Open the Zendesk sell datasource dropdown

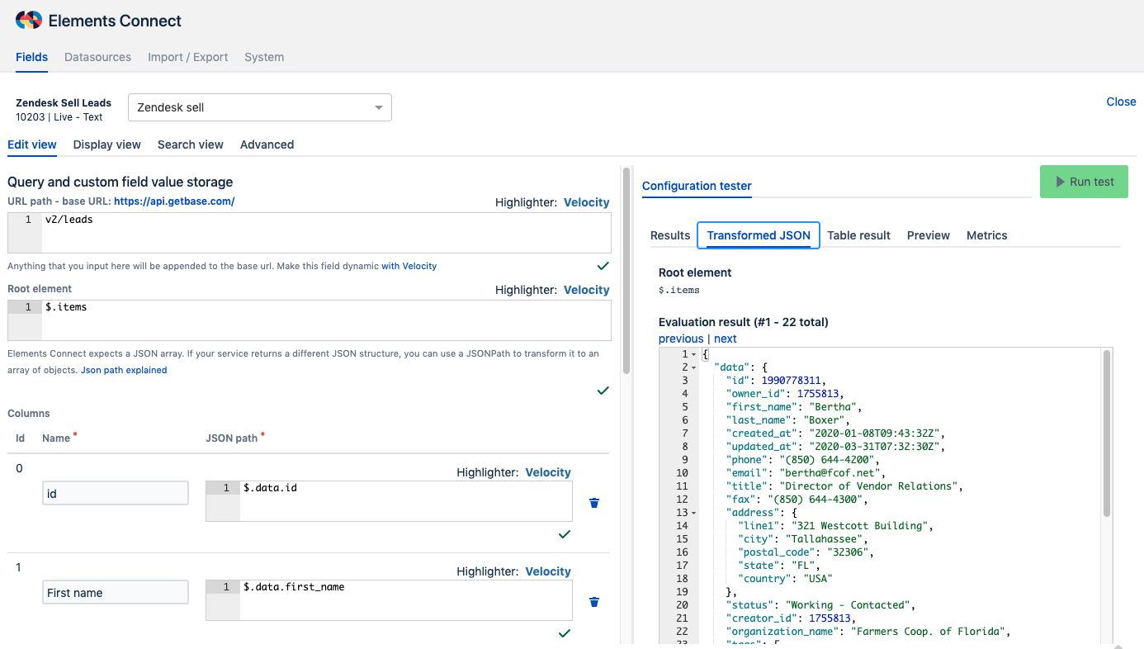pos(259,107)
